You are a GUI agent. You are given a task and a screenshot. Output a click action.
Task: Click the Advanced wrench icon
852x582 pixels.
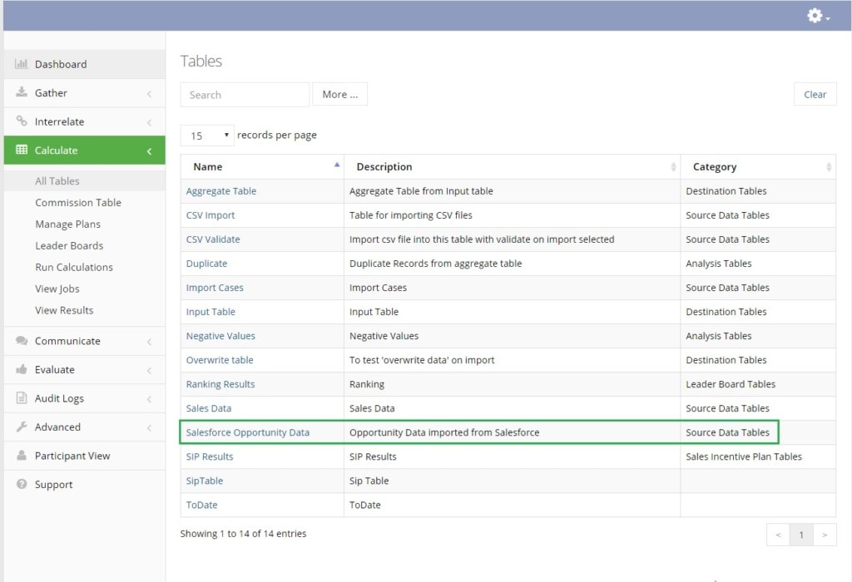(x=21, y=427)
